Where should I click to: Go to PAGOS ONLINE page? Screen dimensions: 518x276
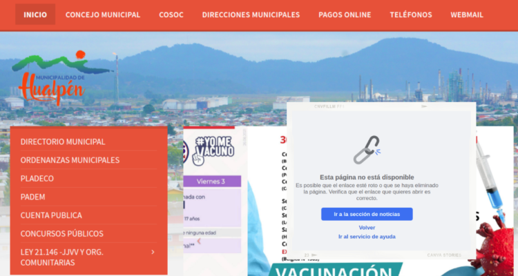(345, 14)
